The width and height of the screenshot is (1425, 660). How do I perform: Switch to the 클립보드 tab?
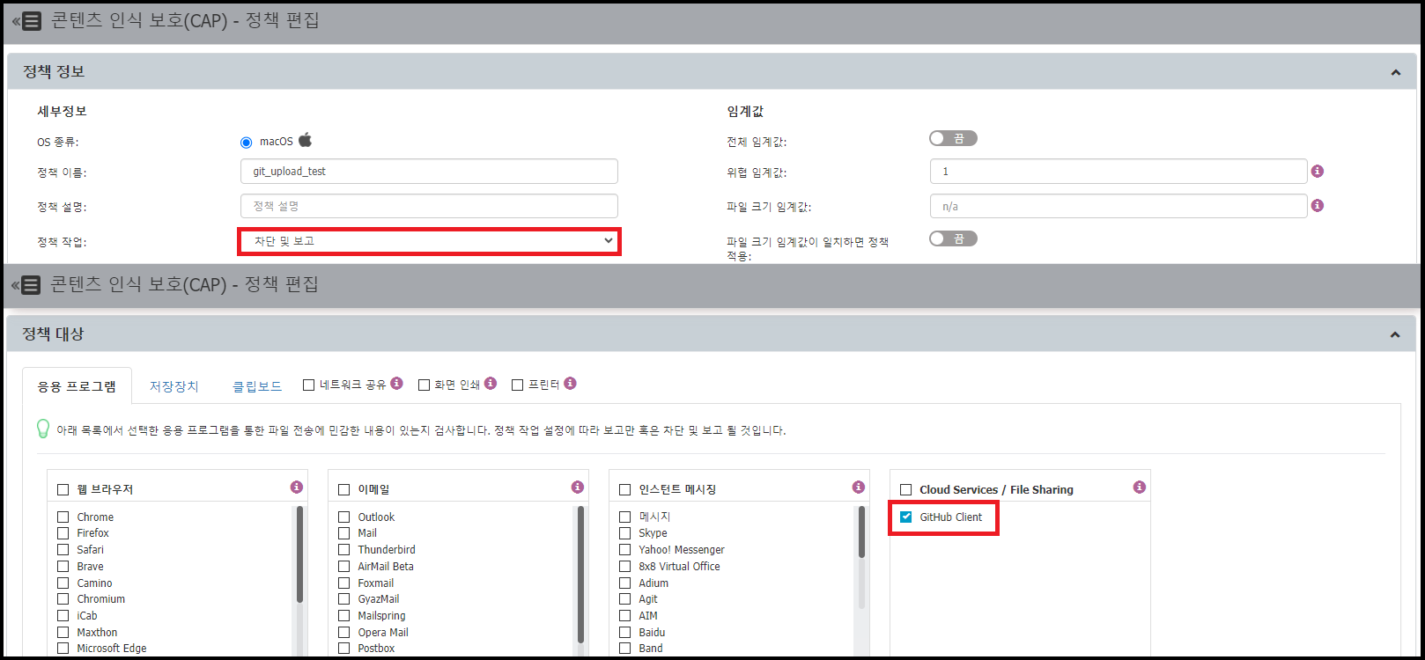[256, 387]
